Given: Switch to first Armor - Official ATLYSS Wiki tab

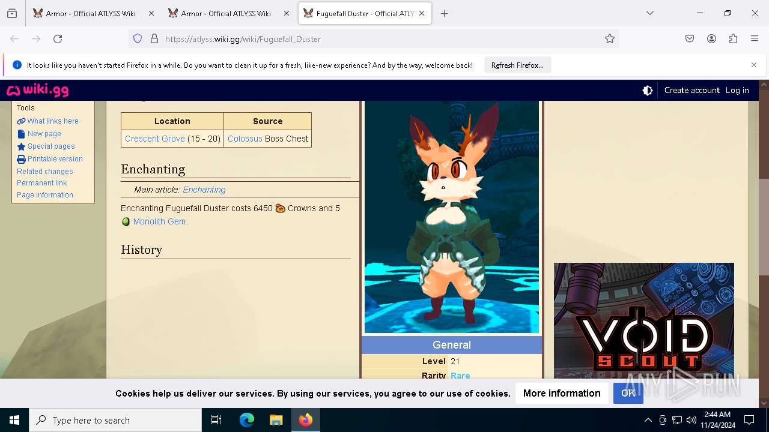Looking at the screenshot, I should (x=93, y=13).
